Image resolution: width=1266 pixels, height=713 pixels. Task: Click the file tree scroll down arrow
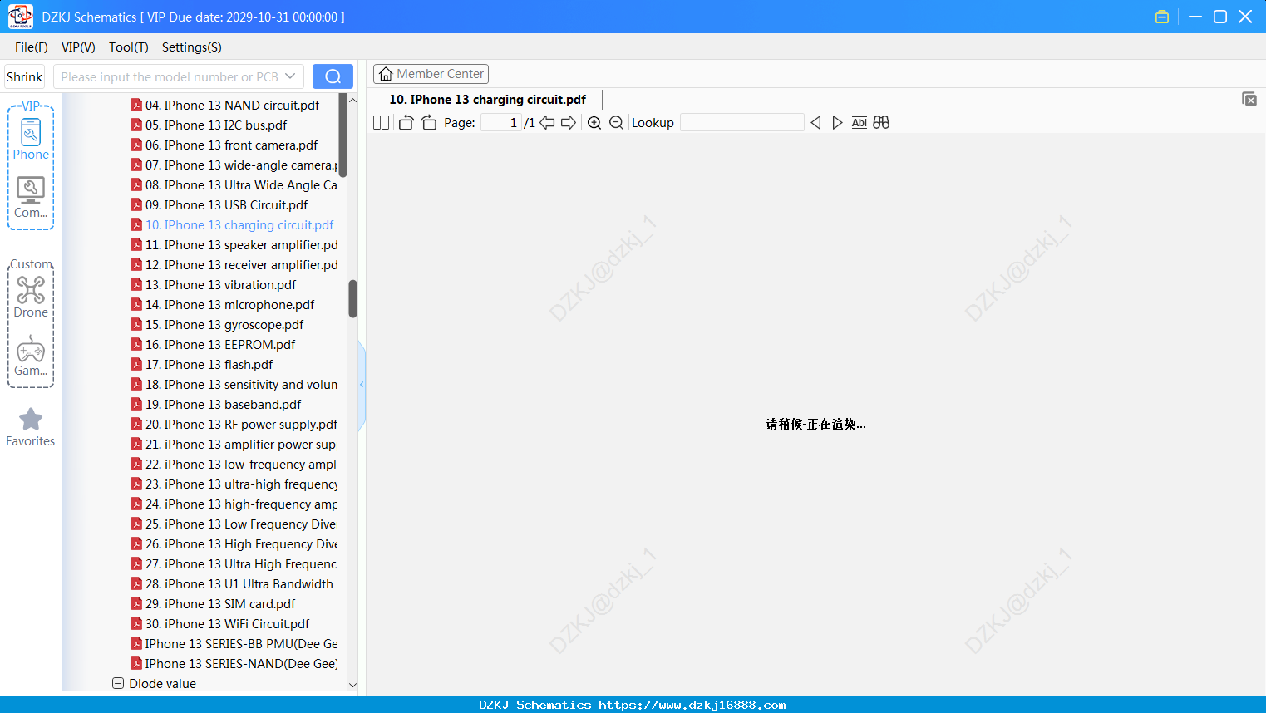point(352,685)
